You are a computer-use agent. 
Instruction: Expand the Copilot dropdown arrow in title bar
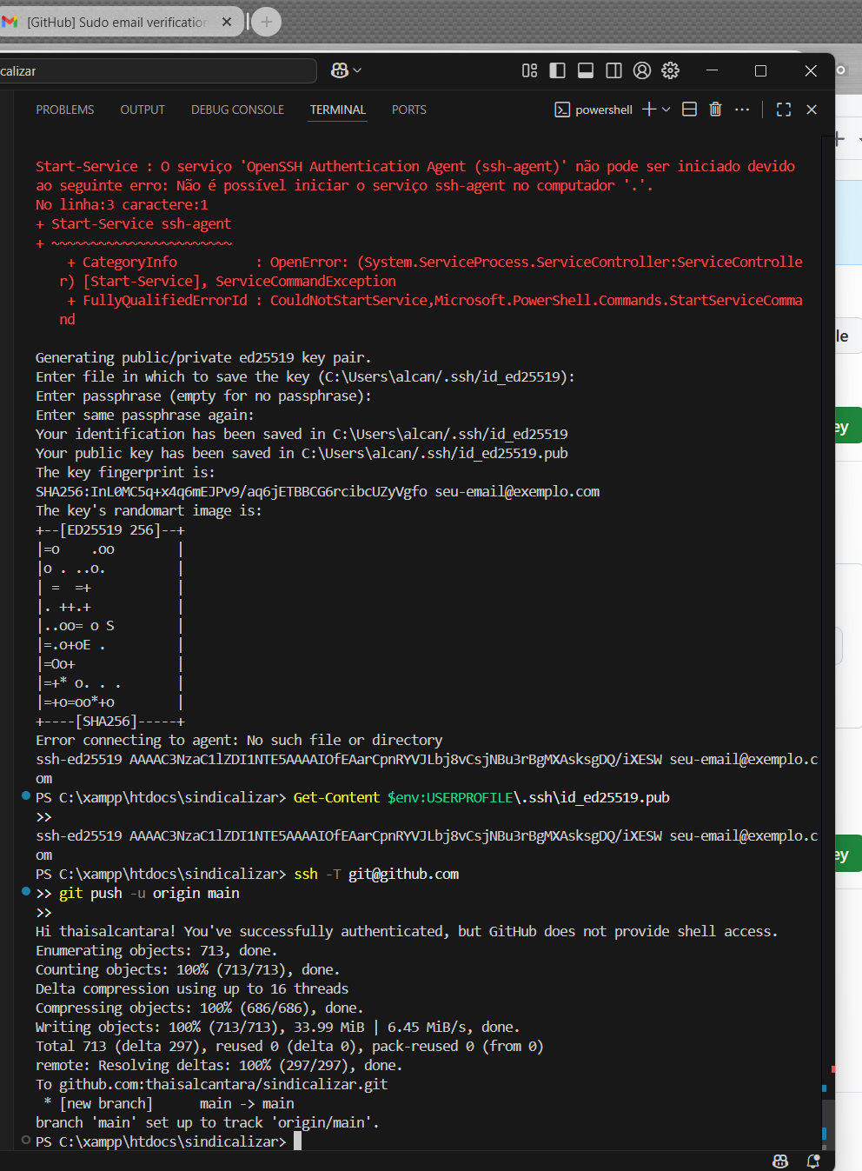click(357, 70)
